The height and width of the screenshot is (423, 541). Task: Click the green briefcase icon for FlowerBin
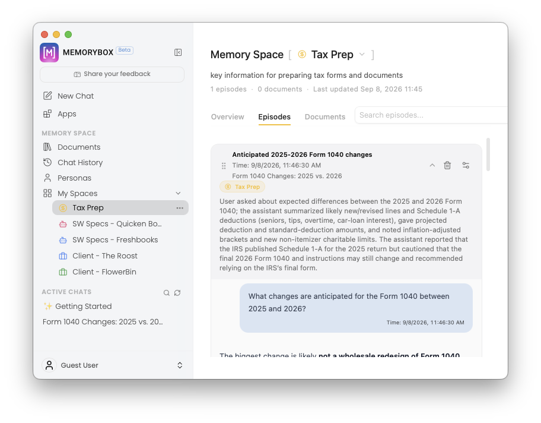click(x=63, y=272)
